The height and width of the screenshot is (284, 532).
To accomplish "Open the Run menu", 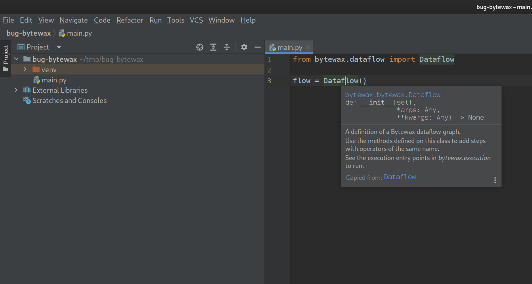I will click(x=155, y=20).
